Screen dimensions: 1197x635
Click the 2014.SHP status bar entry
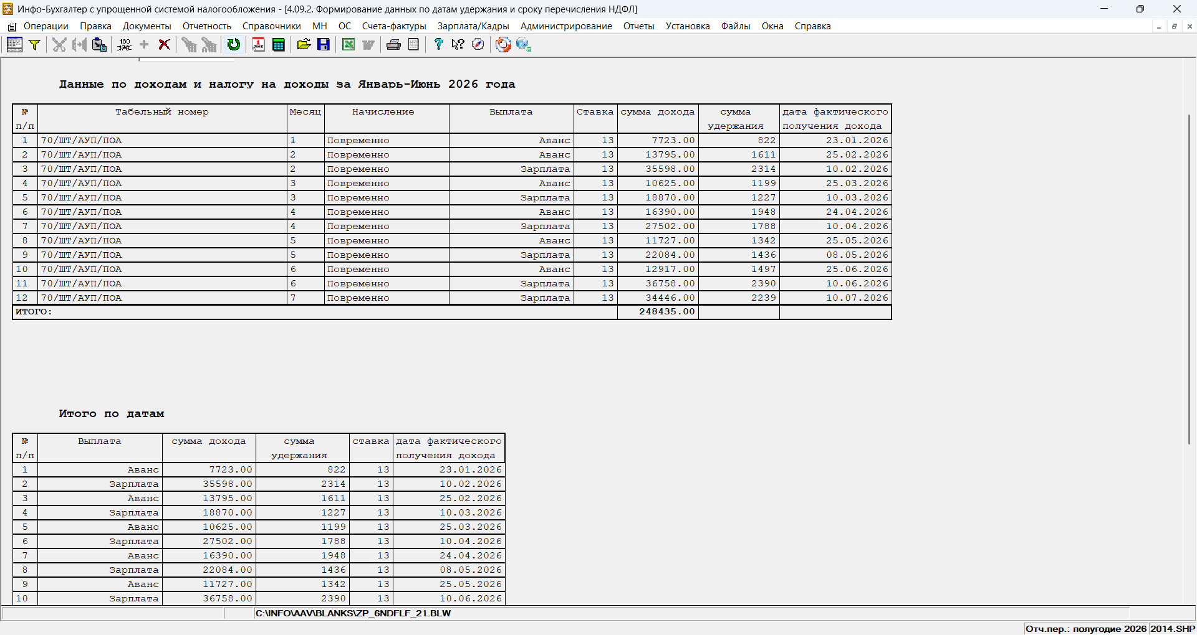click(x=1173, y=629)
